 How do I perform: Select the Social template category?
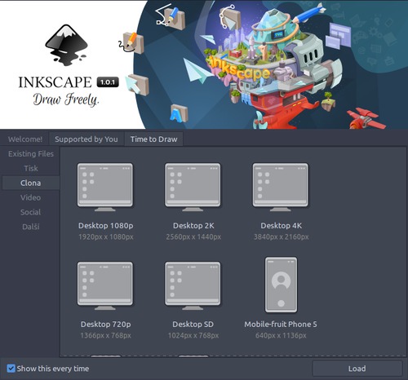tap(31, 212)
